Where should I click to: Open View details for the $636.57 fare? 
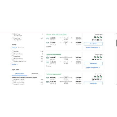click(x=93, y=44)
